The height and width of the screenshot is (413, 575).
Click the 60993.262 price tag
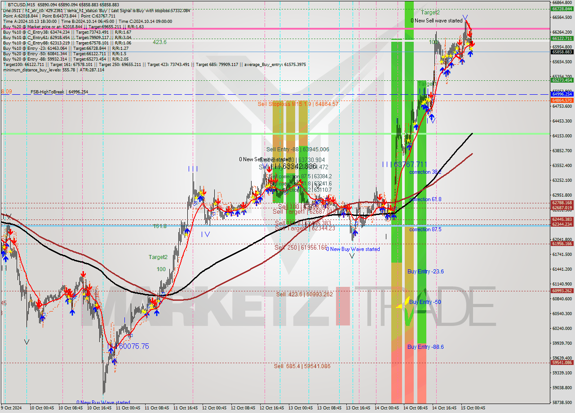[562, 291]
